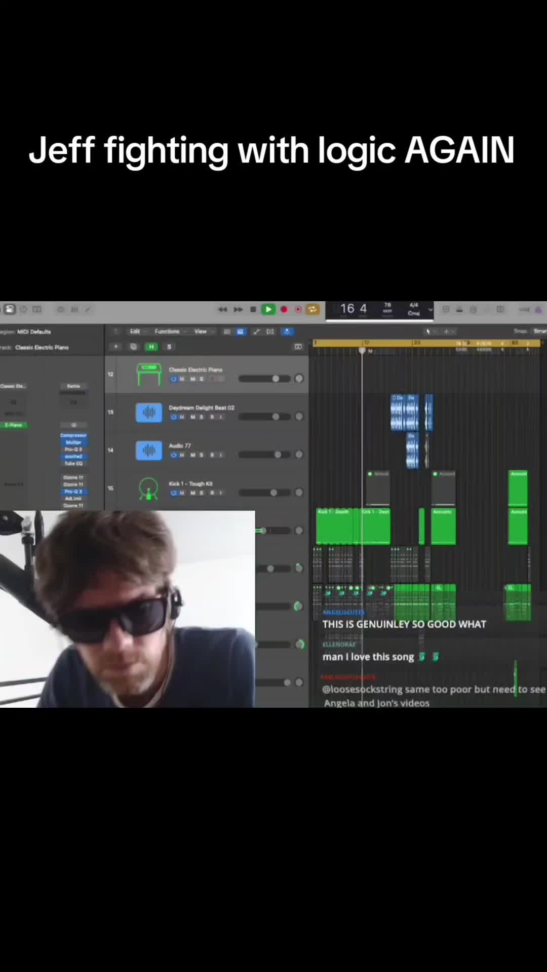The height and width of the screenshot is (972, 547).
Task: Toggle the blue Catch Playhead icon
Action: click(287, 332)
